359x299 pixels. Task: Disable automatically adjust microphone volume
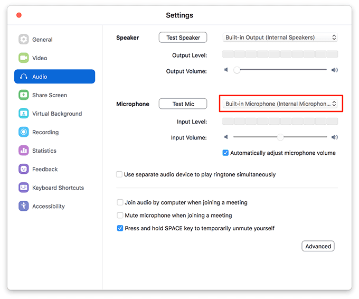(x=225, y=153)
